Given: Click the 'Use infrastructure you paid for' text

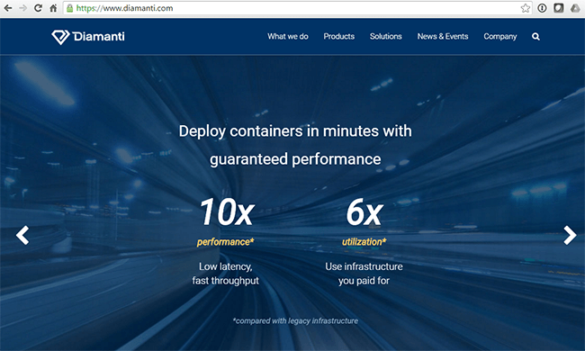Looking at the screenshot, I should coord(364,274).
